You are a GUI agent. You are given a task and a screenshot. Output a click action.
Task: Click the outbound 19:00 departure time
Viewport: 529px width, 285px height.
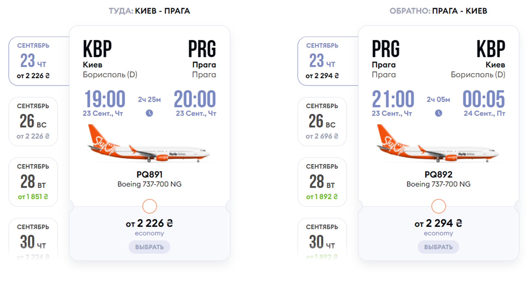point(105,99)
